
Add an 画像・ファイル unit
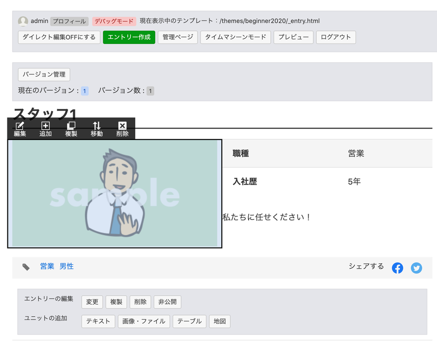pos(145,321)
